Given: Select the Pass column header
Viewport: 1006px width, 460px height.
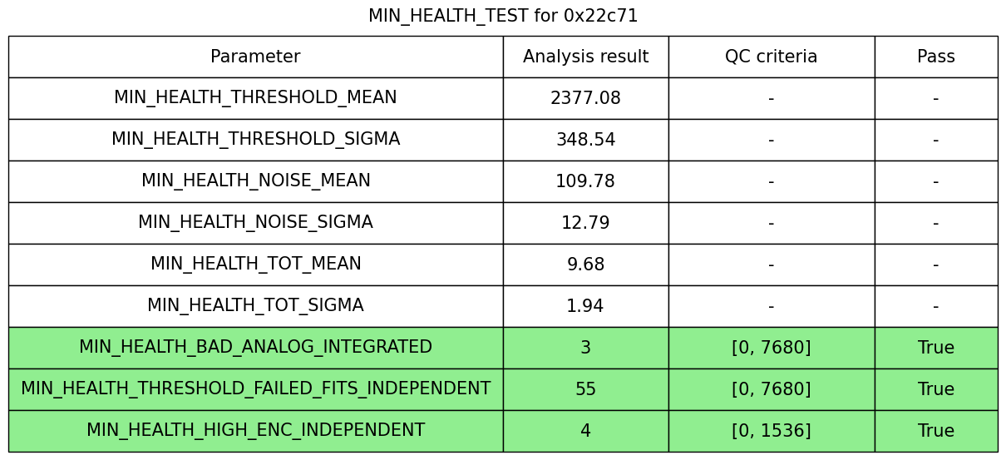Looking at the screenshot, I should [935, 57].
